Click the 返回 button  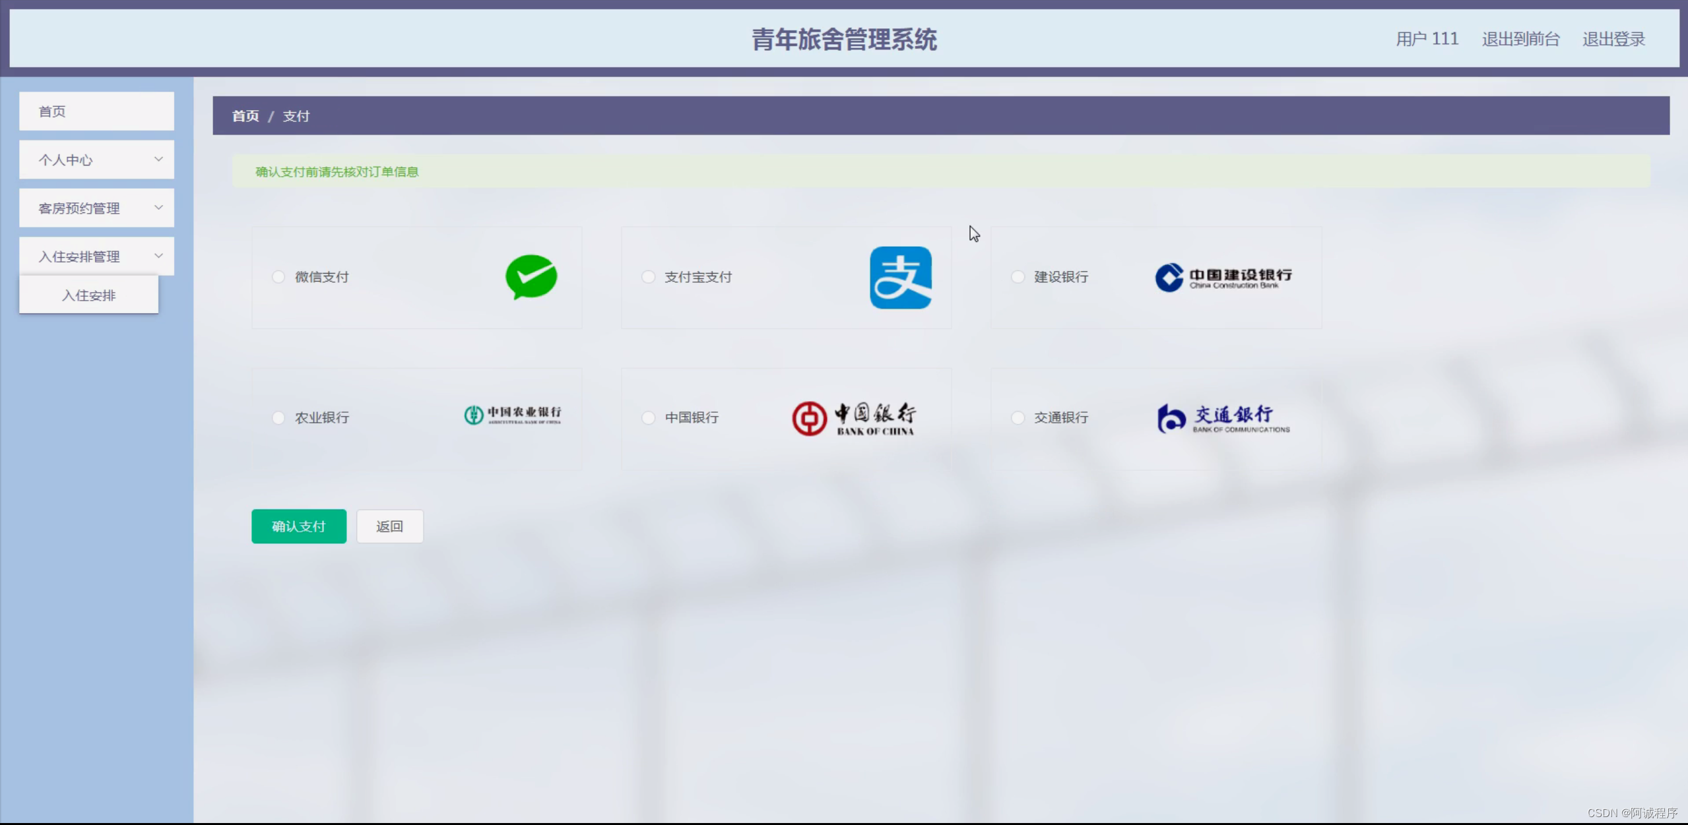tap(389, 526)
